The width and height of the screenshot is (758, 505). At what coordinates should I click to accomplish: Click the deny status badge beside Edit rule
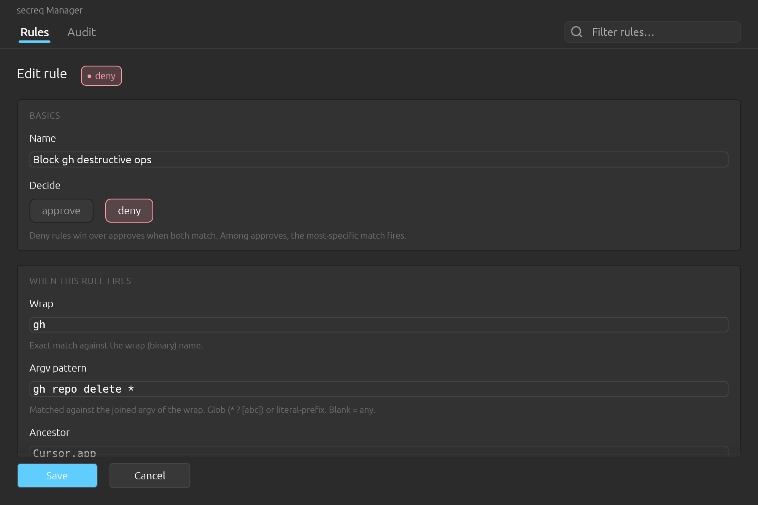tap(101, 76)
